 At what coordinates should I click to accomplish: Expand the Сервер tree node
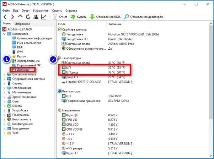pos(4,83)
